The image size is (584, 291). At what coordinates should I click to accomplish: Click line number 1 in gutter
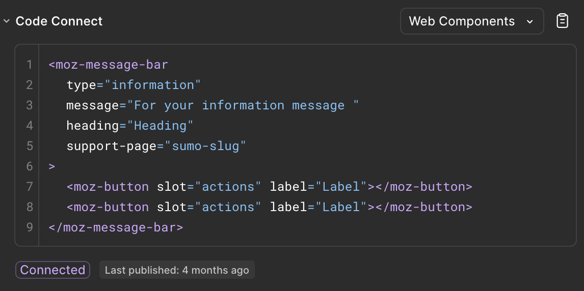click(29, 65)
